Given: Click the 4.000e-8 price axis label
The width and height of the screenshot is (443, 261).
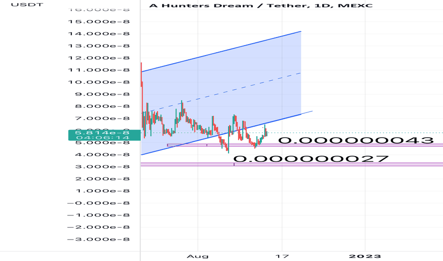Looking at the screenshot, I should pos(102,155).
